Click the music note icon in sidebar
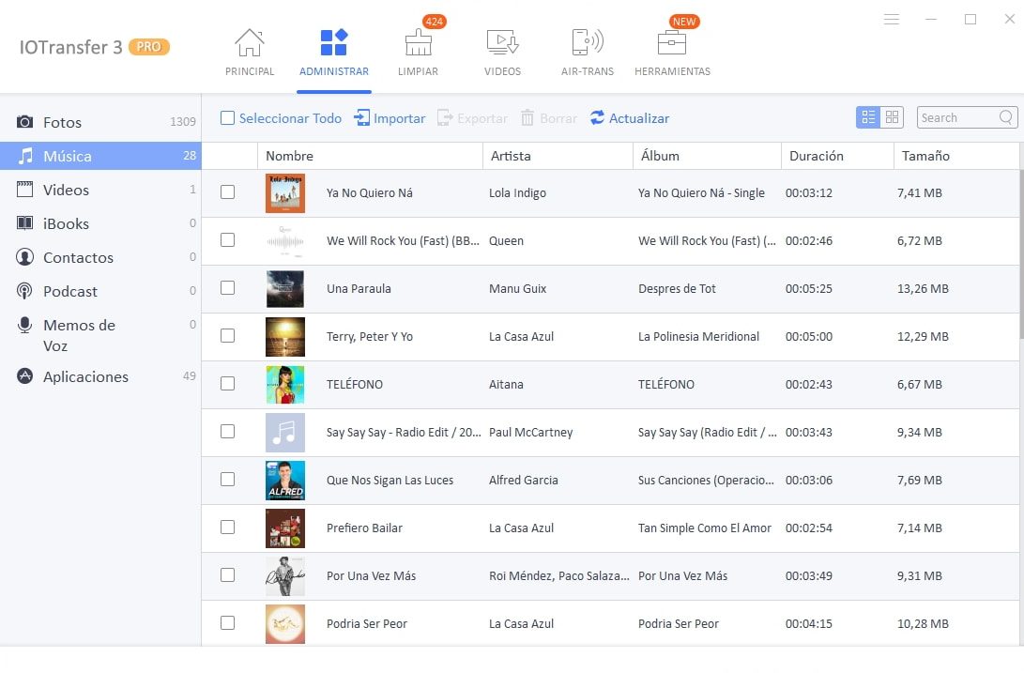Viewport: 1024px width, 673px height. click(25, 156)
